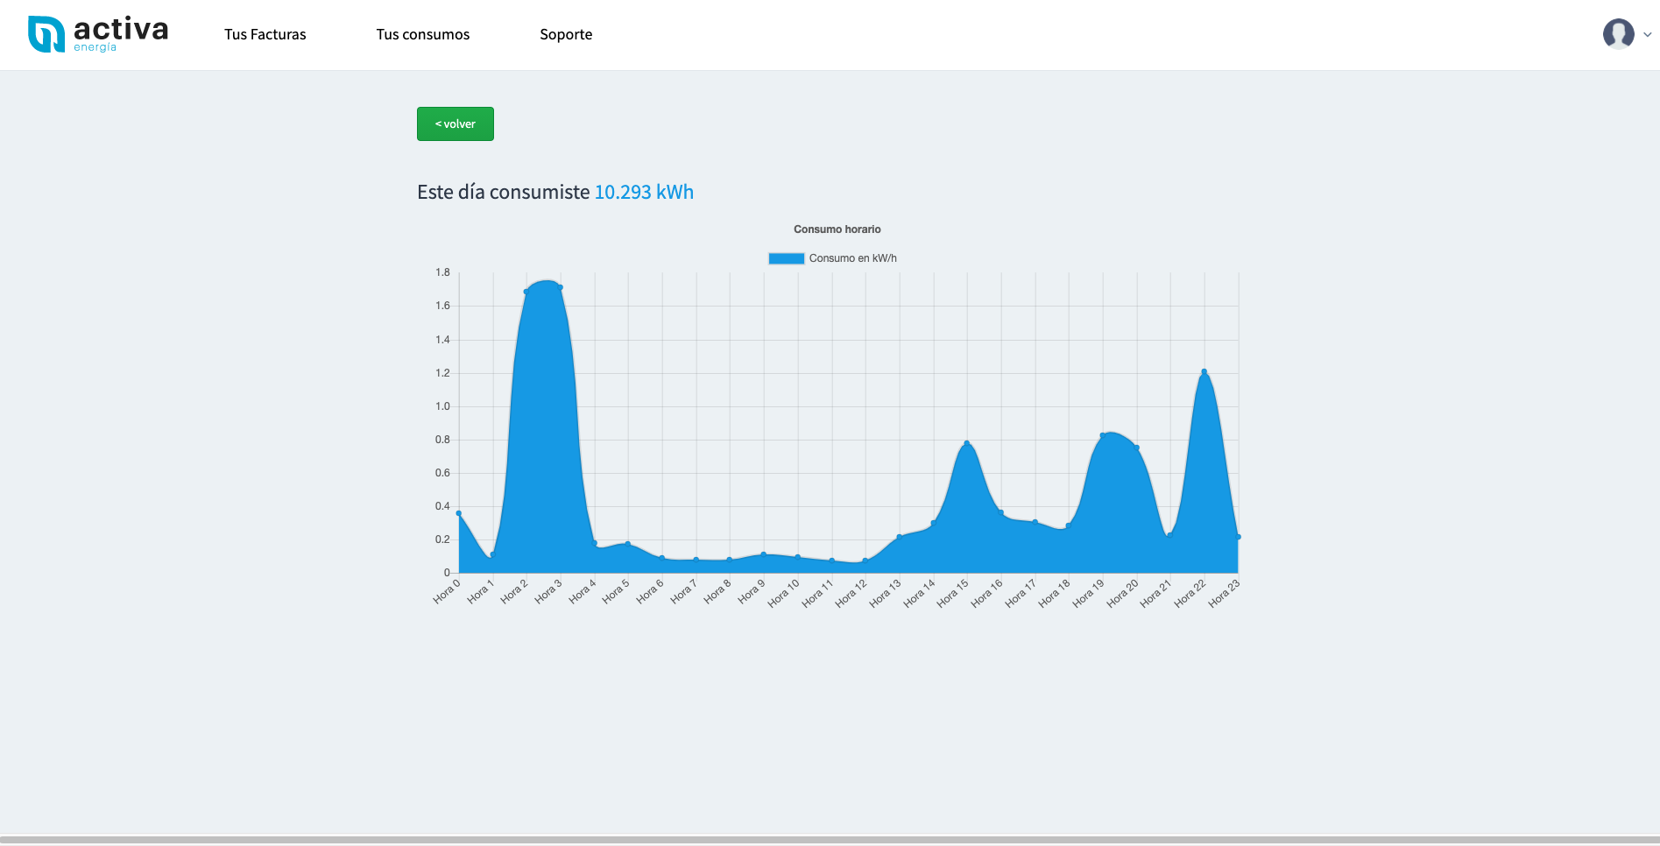Screen dimensions: 1660x846
Task: Click the Hora 23 axis label
Action: (x=1224, y=593)
